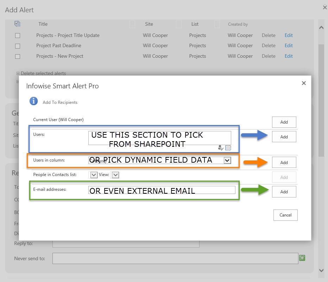Screen dimensions: 328x282
Task: Click Add button for Users in column
Action: pos(284,163)
